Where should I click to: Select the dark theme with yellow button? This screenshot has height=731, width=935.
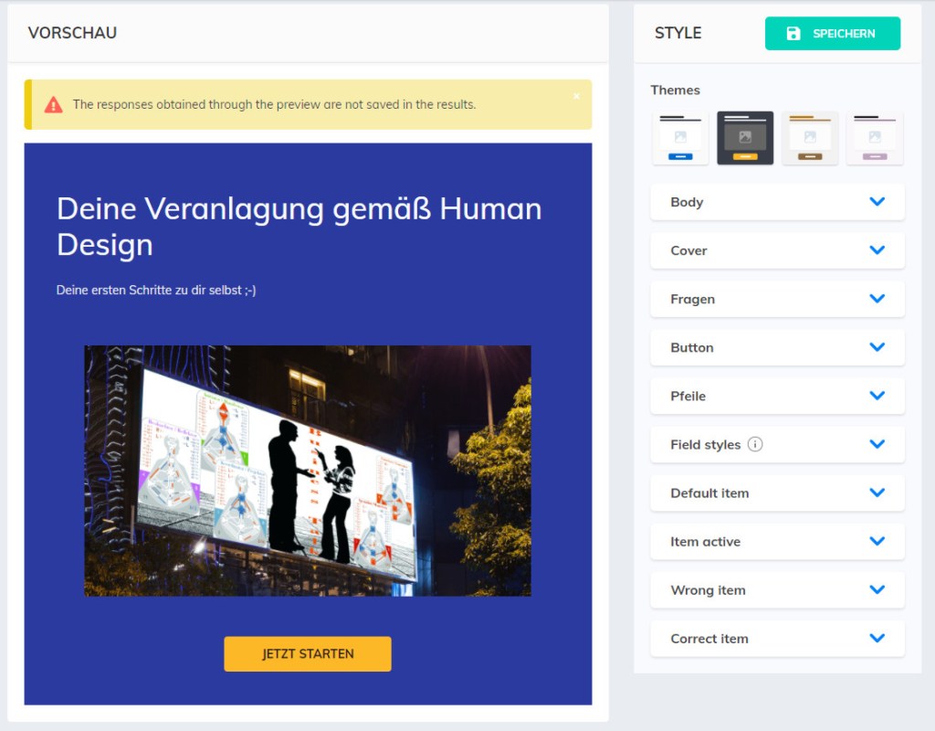pos(745,138)
